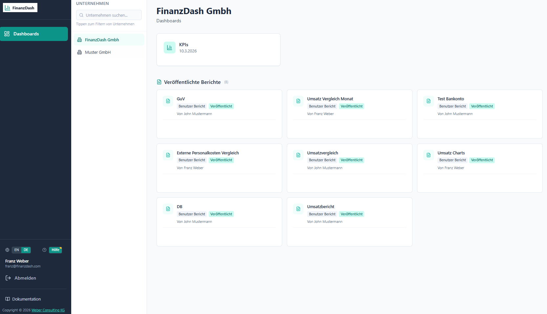This screenshot has width=547, height=314.
Task: Click the GuV report document icon
Action: click(x=168, y=101)
